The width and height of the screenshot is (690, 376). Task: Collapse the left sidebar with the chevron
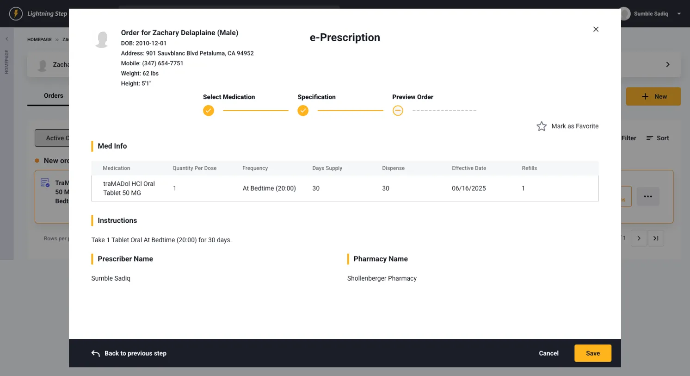[x=6, y=39]
